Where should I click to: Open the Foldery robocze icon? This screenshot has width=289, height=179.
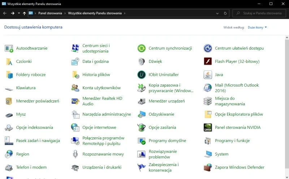9,75
